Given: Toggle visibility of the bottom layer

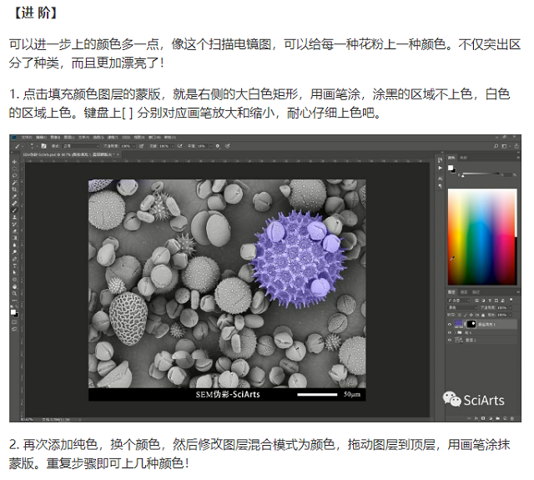Looking at the screenshot, I should click(450, 341).
